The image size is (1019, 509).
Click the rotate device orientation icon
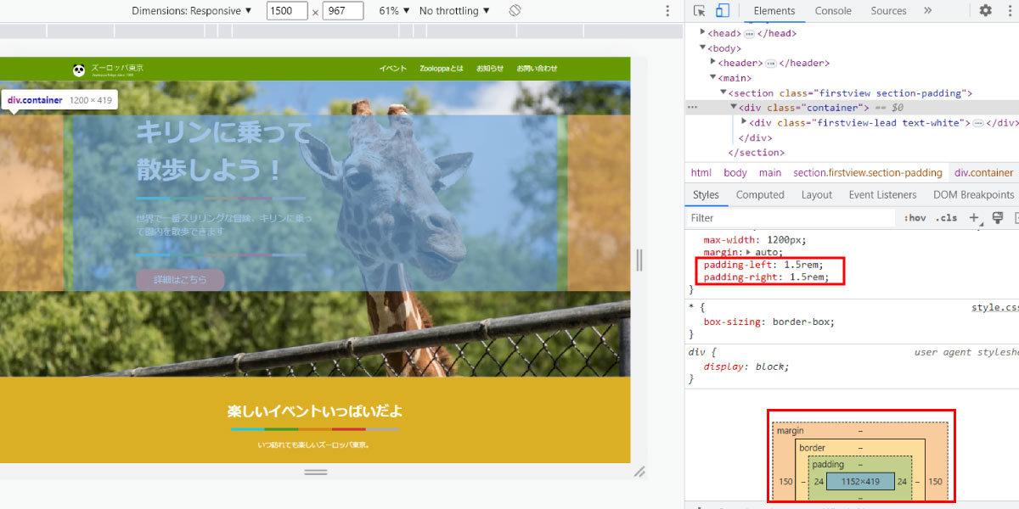515,11
